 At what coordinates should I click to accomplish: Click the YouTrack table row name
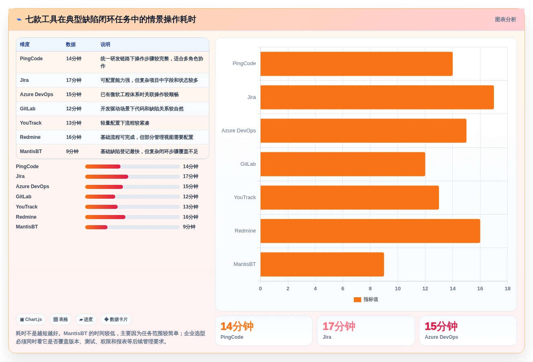coord(31,123)
